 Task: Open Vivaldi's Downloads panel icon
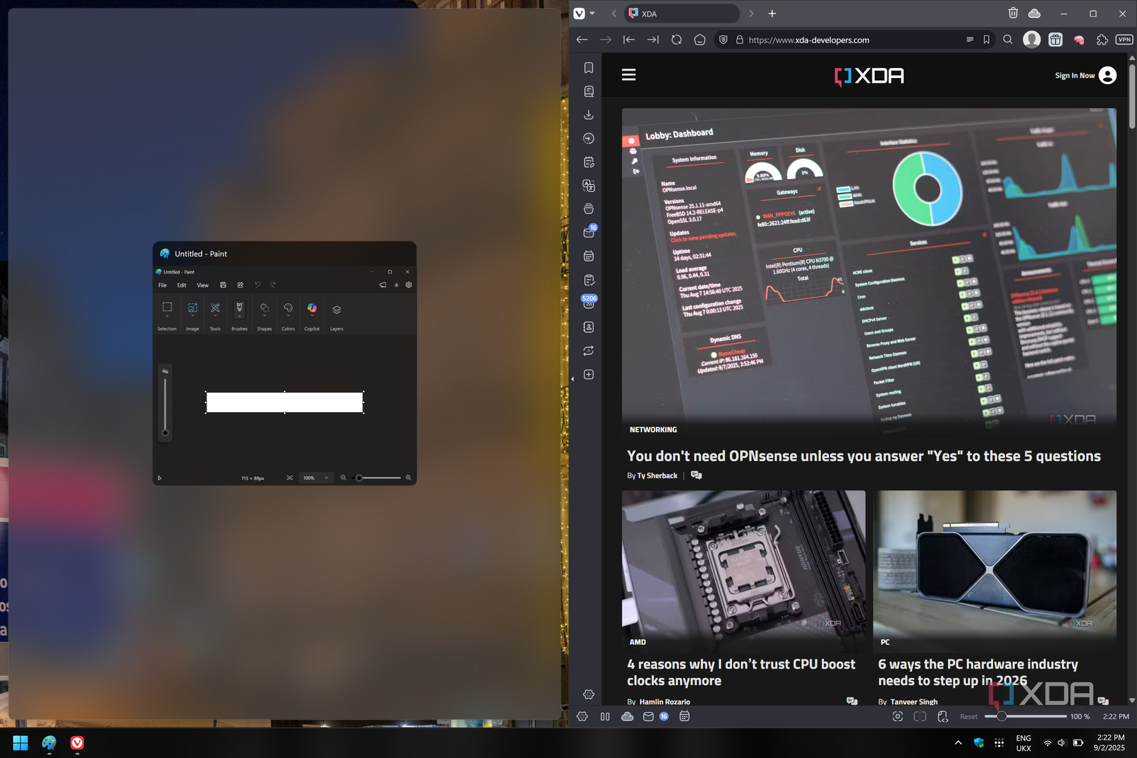(x=588, y=114)
